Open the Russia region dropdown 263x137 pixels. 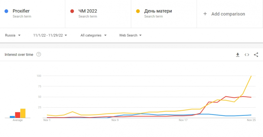pos(13,35)
